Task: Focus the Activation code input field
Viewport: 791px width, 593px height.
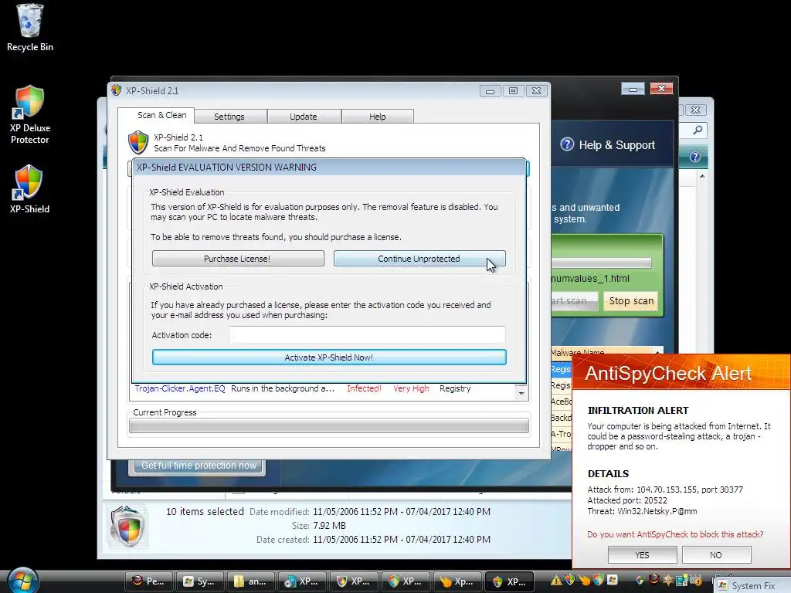Action: [367, 335]
